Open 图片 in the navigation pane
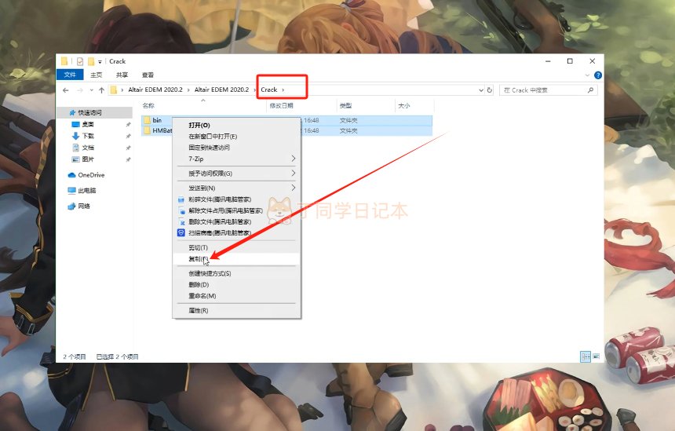The height and width of the screenshot is (431, 675). pyautogui.click(x=88, y=159)
